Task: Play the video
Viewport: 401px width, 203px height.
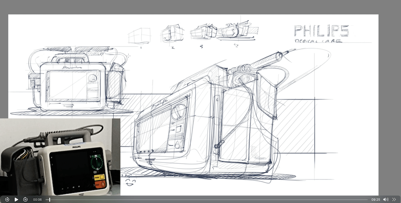Action: click(x=16, y=199)
